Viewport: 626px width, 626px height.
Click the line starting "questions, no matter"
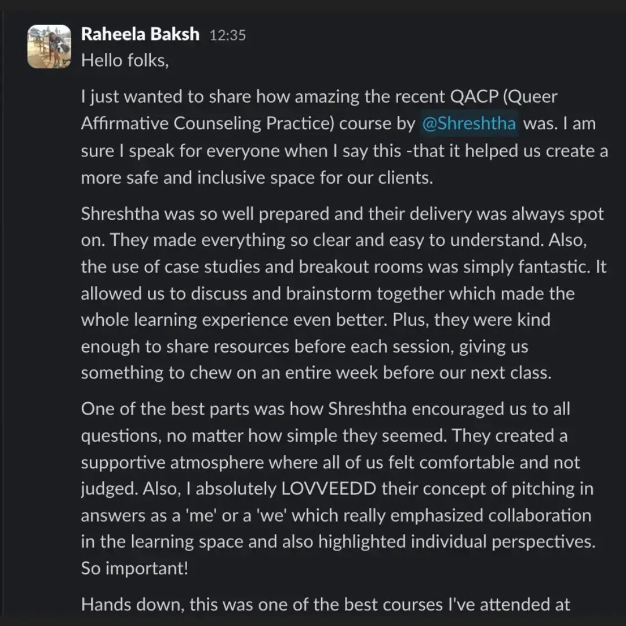(x=324, y=435)
